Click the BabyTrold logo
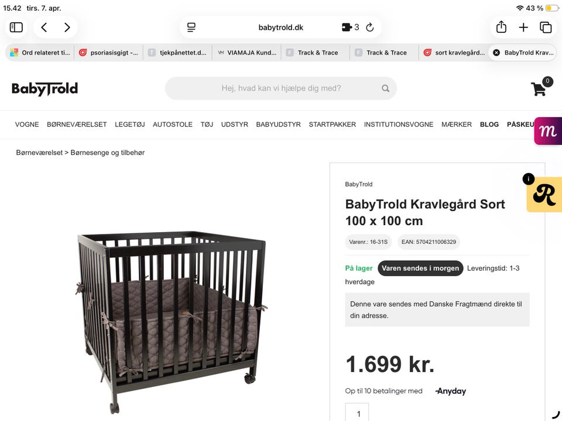Screen dimensions: 562x421 point(44,89)
